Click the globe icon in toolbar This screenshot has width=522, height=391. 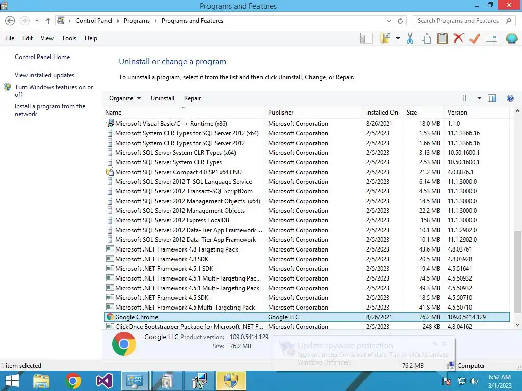(511, 38)
